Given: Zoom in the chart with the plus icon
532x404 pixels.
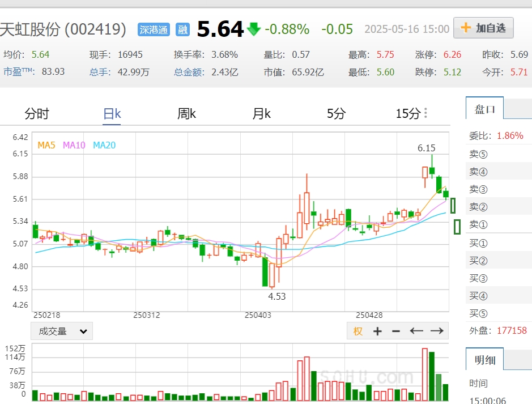Looking at the screenshot, I should [x=377, y=331].
